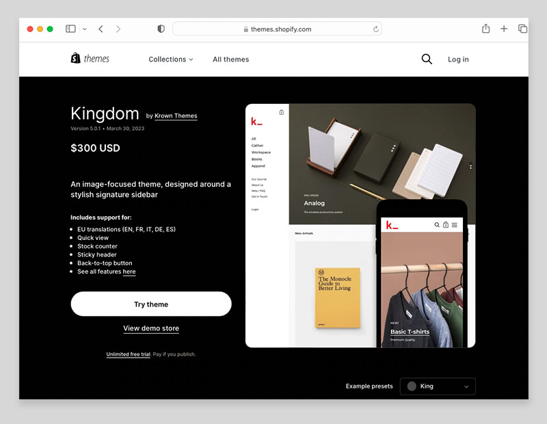Click the 'Back-to-top button' feature text

coord(105,263)
